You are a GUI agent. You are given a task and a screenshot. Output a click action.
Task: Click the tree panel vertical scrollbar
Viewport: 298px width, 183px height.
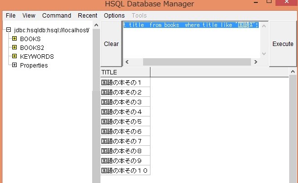[x=97, y=106]
